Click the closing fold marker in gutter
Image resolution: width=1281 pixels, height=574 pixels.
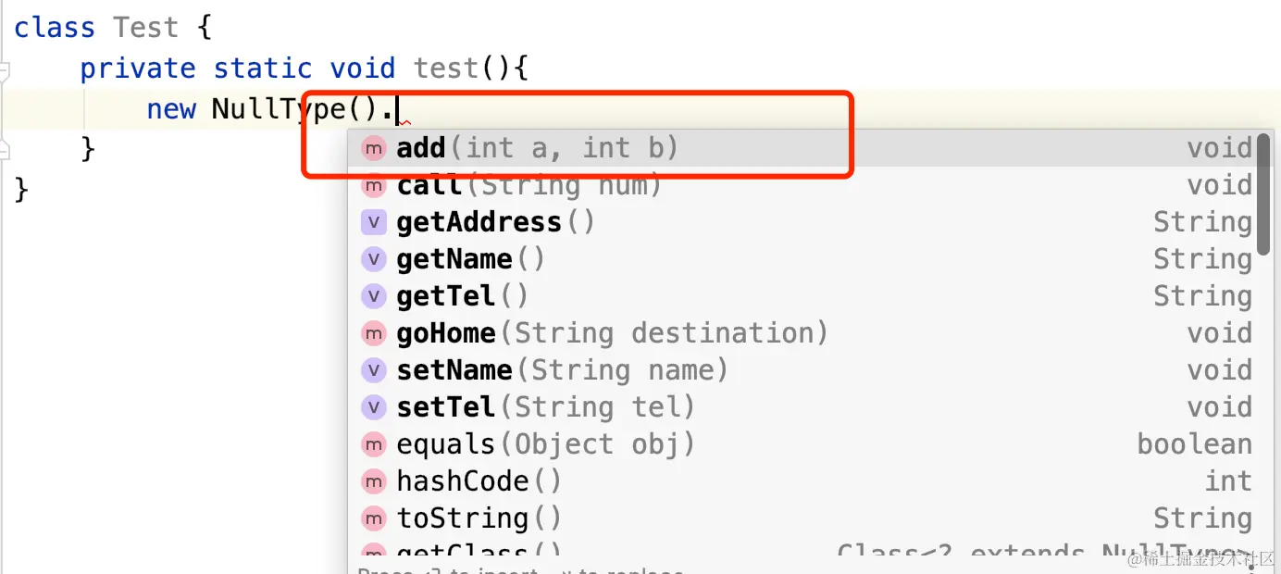point(4,148)
